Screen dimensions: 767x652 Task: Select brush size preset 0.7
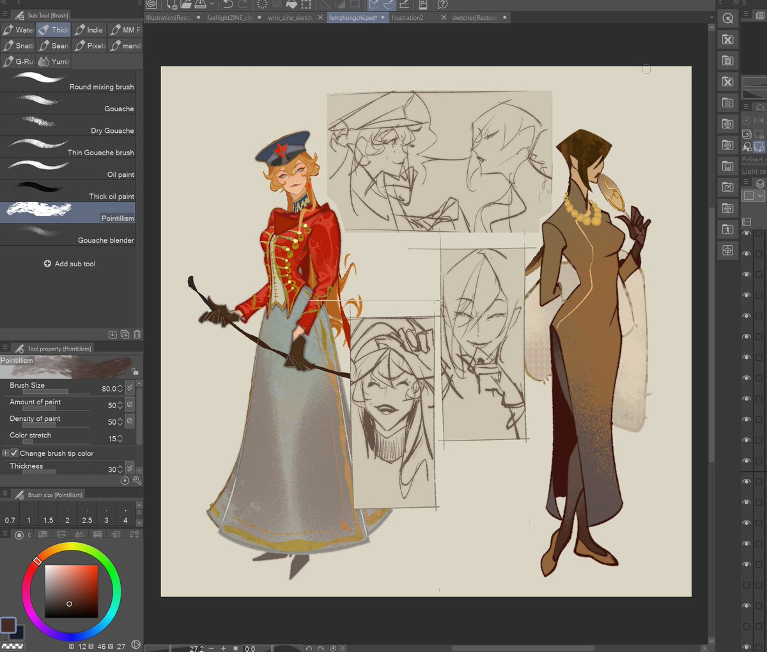click(10, 514)
